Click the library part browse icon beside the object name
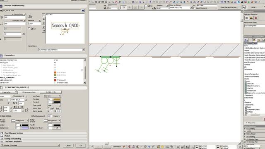This screenshot has height=149, width=265. click(x=83, y=10)
